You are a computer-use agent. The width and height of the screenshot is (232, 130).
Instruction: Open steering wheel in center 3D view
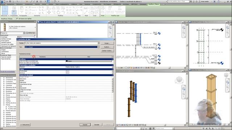pyautogui.click(x=184, y=89)
